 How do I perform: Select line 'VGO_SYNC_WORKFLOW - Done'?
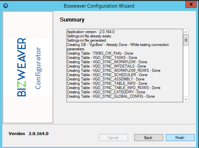[107, 62]
